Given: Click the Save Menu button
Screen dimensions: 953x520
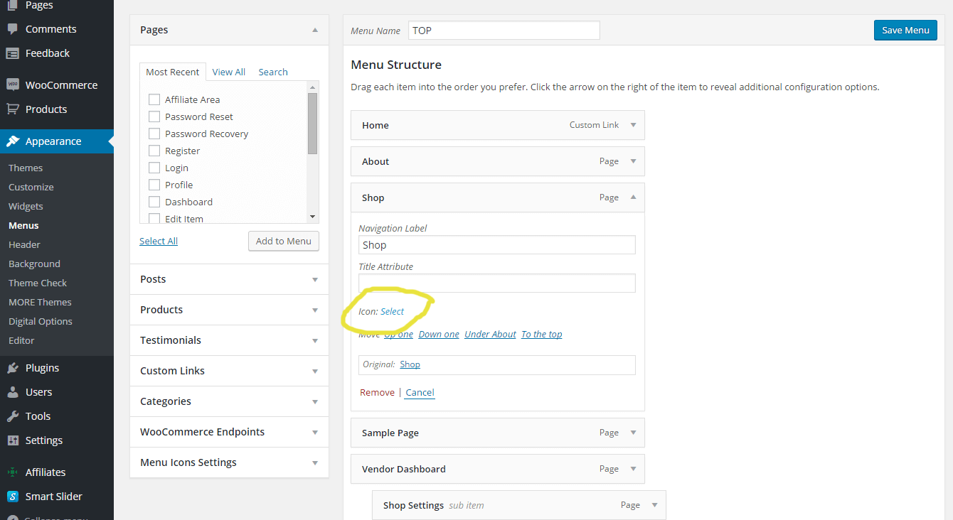Looking at the screenshot, I should (x=905, y=30).
